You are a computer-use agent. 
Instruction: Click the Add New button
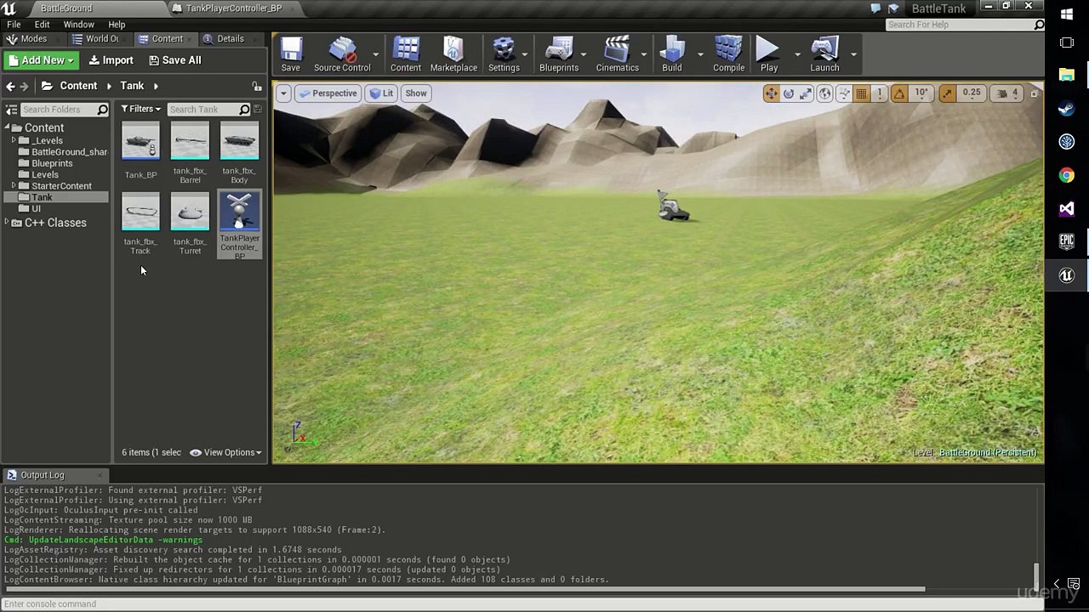click(x=41, y=60)
